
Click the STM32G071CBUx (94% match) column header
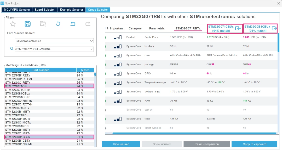pyautogui.click(x=221, y=28)
